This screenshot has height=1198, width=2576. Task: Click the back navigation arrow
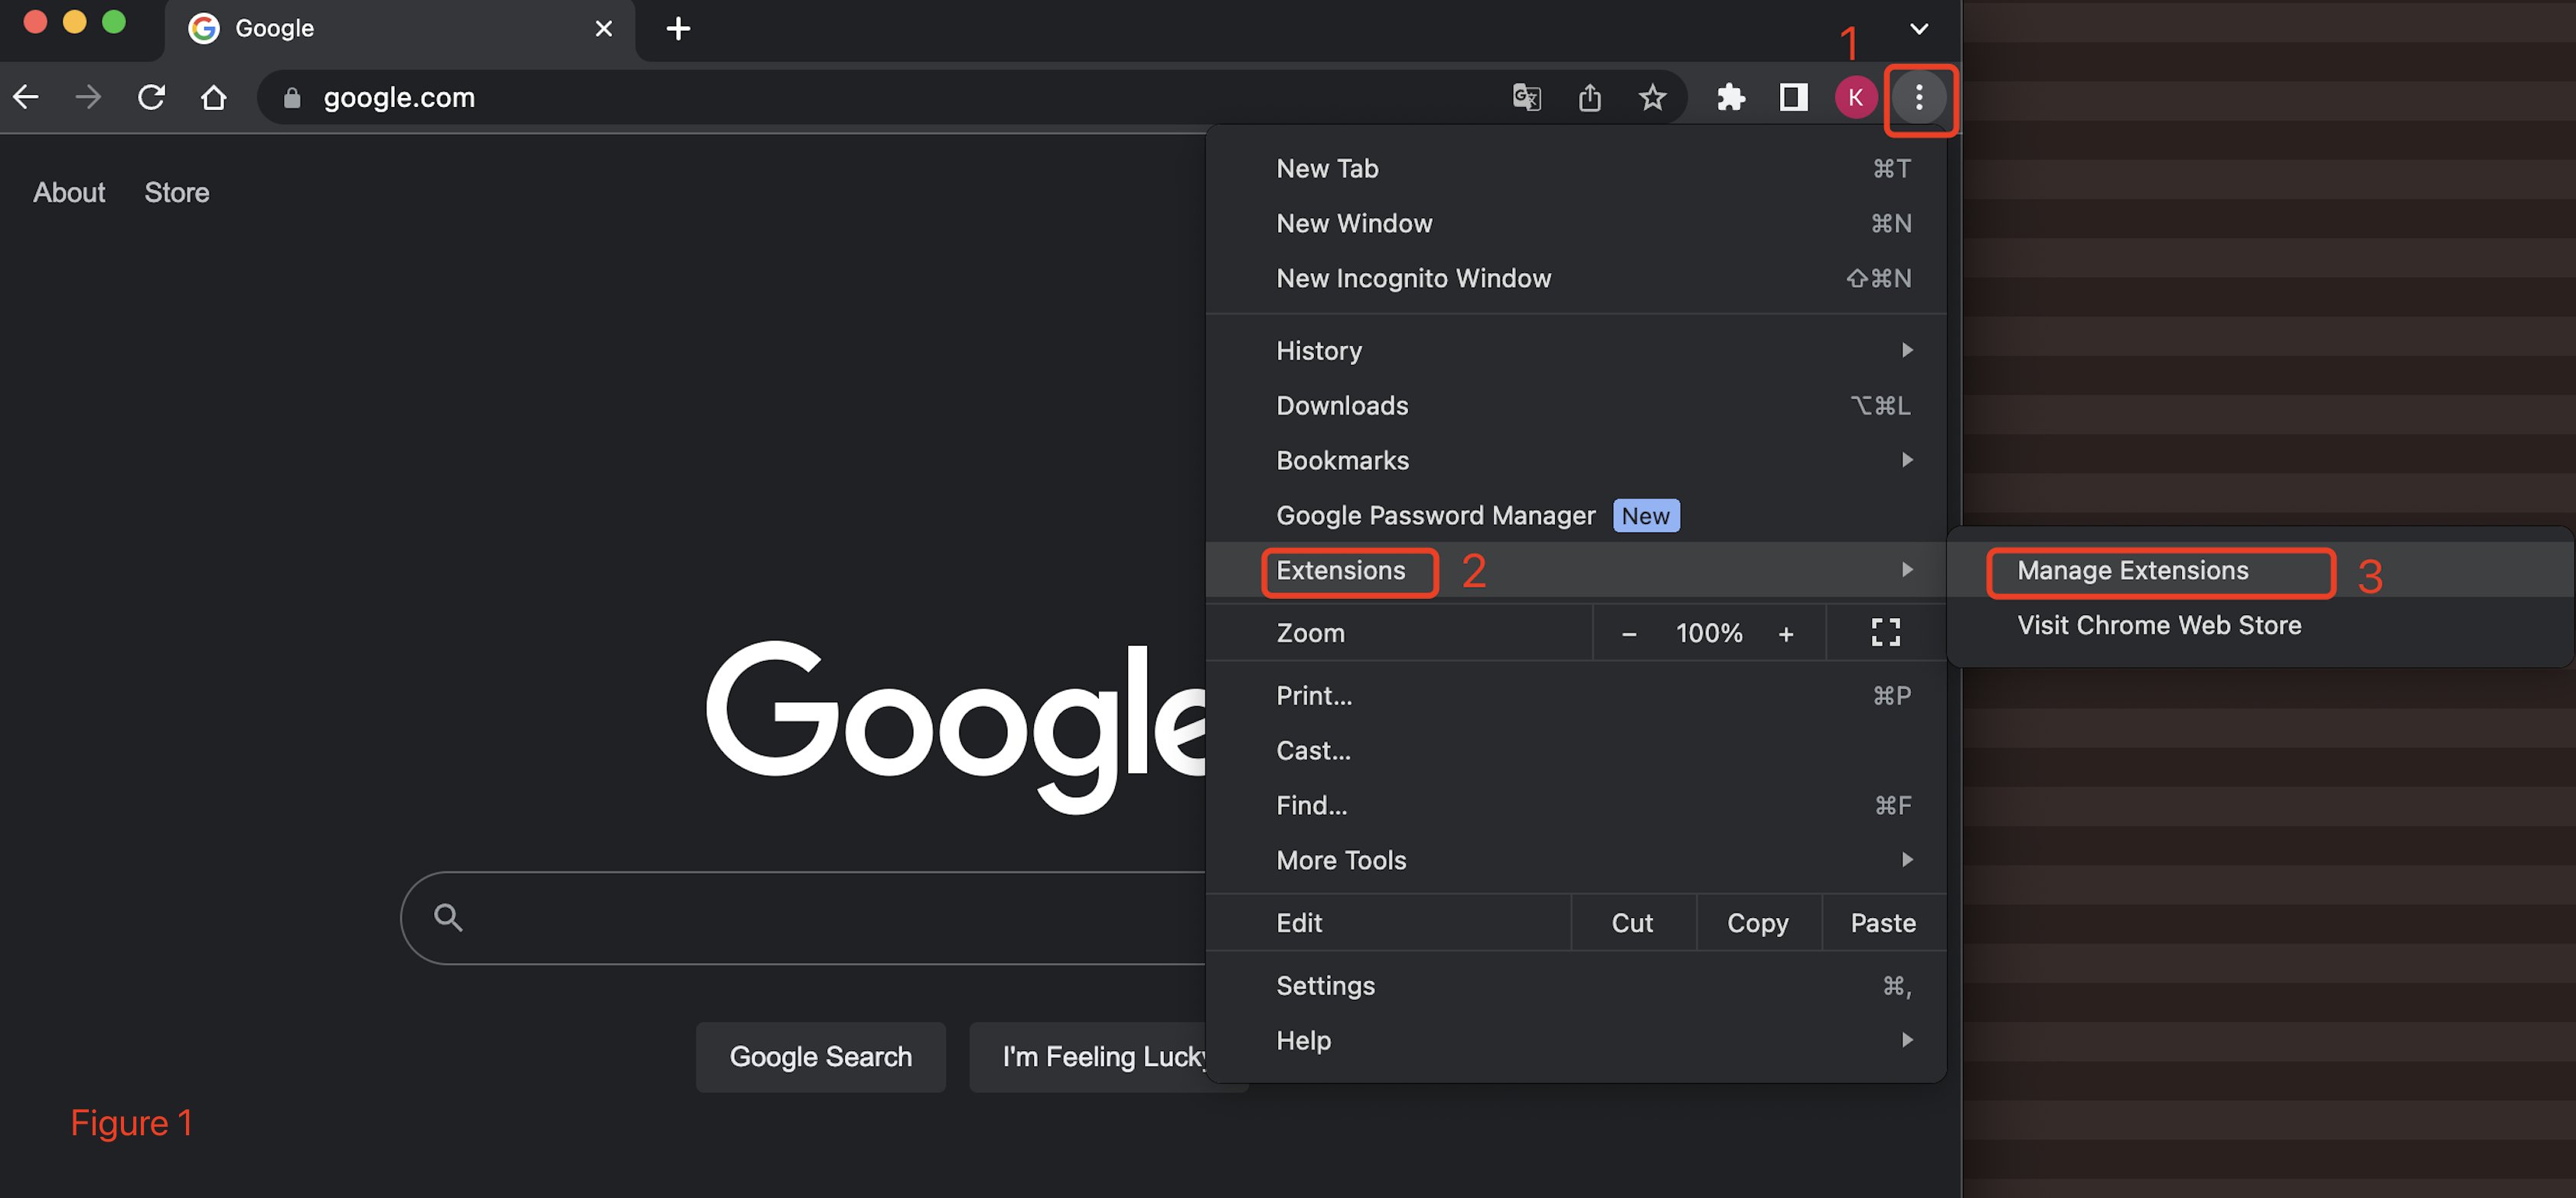point(26,97)
